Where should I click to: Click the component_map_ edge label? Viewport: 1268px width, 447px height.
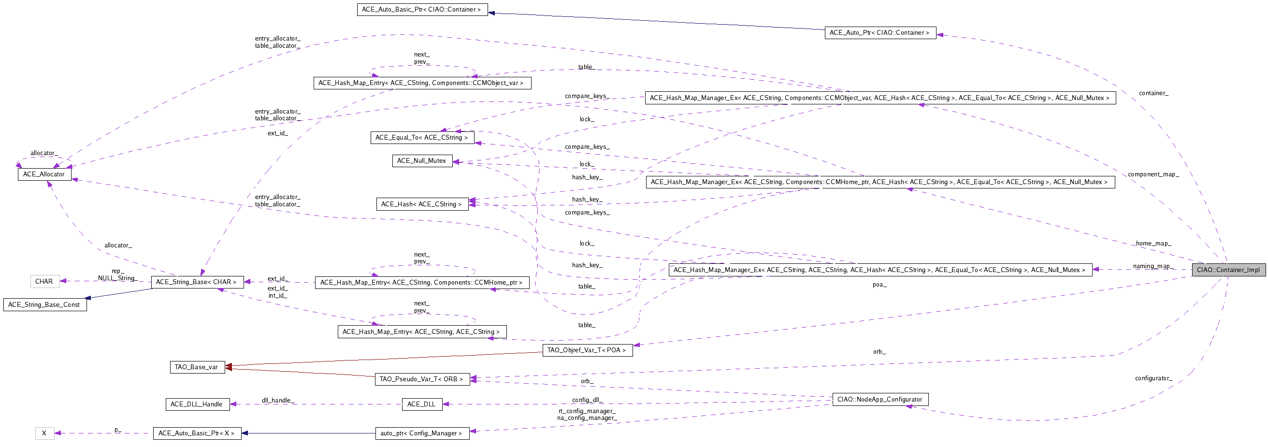point(1153,175)
